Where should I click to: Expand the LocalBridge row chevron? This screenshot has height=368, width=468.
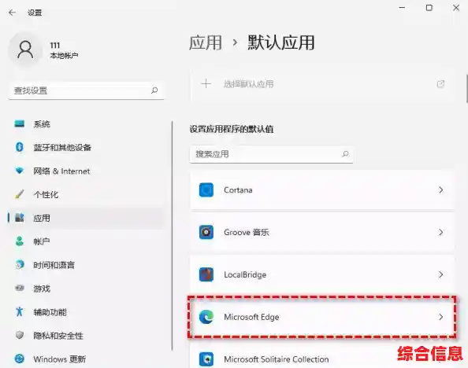441,274
